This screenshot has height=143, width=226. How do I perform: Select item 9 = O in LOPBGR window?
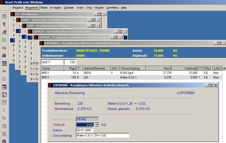(34, 79)
